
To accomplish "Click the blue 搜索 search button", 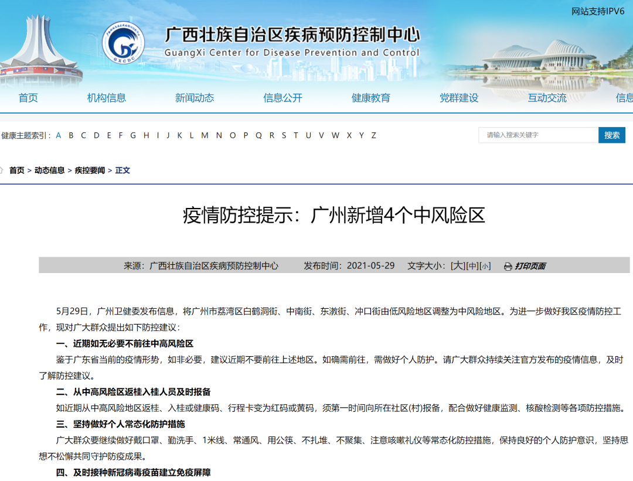I will point(611,135).
